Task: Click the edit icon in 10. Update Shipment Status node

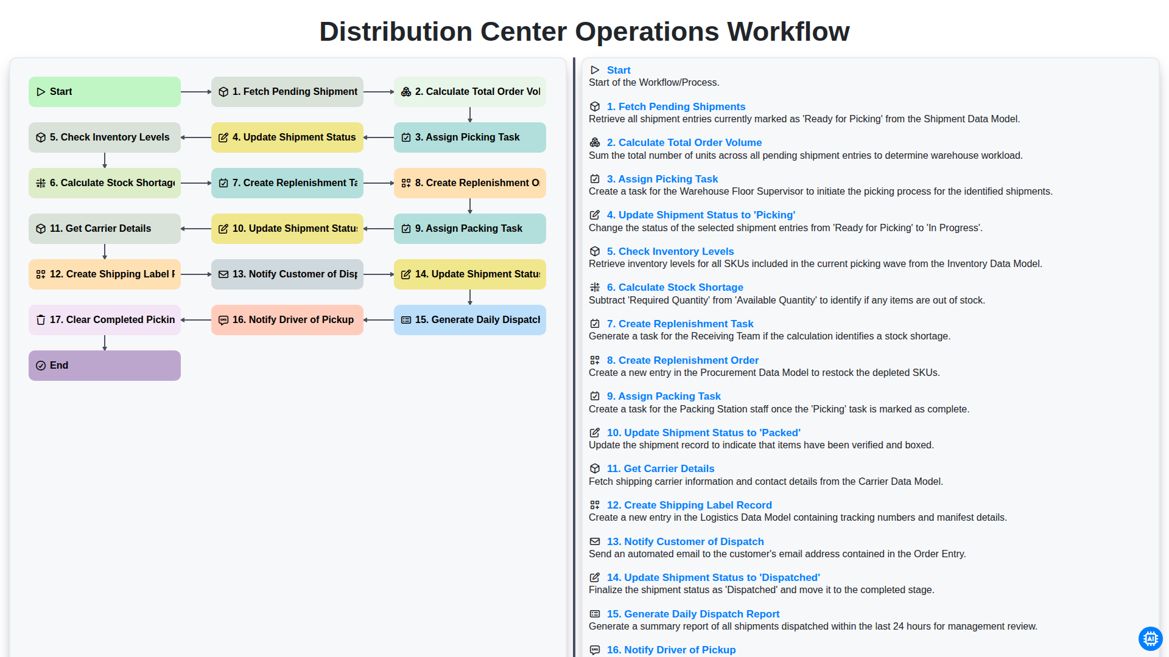Action: 223,229
